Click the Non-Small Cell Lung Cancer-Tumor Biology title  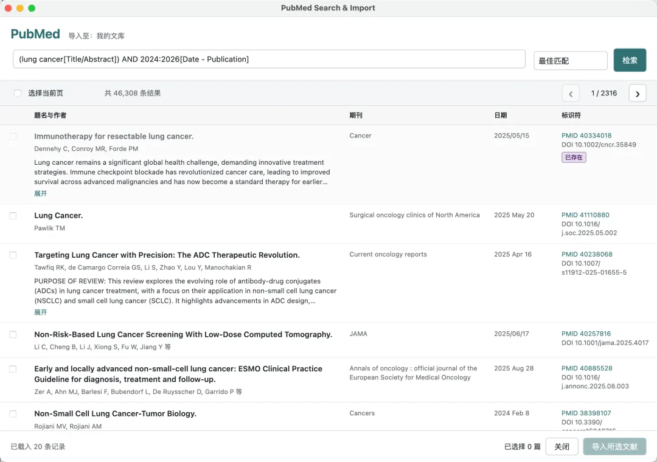click(x=115, y=414)
